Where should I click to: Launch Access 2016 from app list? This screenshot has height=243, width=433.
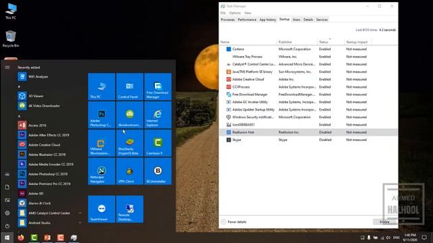coord(49,126)
